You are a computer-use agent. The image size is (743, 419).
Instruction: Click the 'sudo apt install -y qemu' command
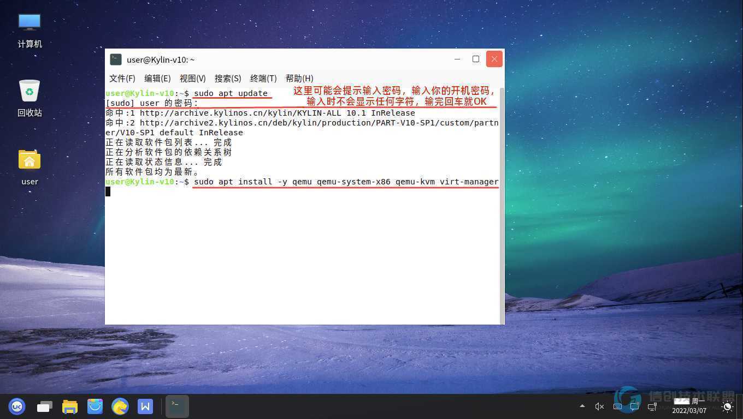point(346,182)
